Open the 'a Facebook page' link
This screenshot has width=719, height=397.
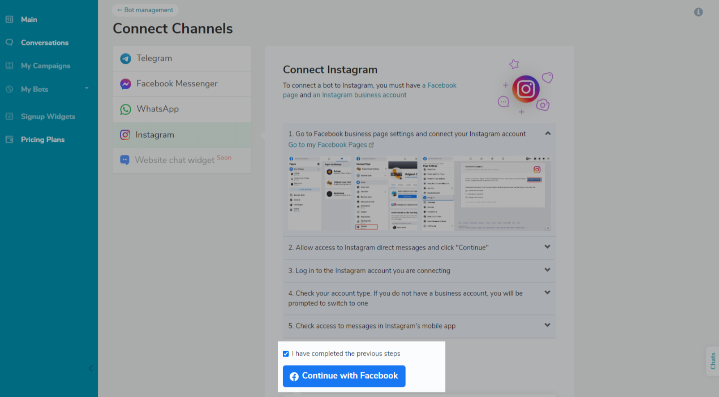pyautogui.click(x=439, y=85)
